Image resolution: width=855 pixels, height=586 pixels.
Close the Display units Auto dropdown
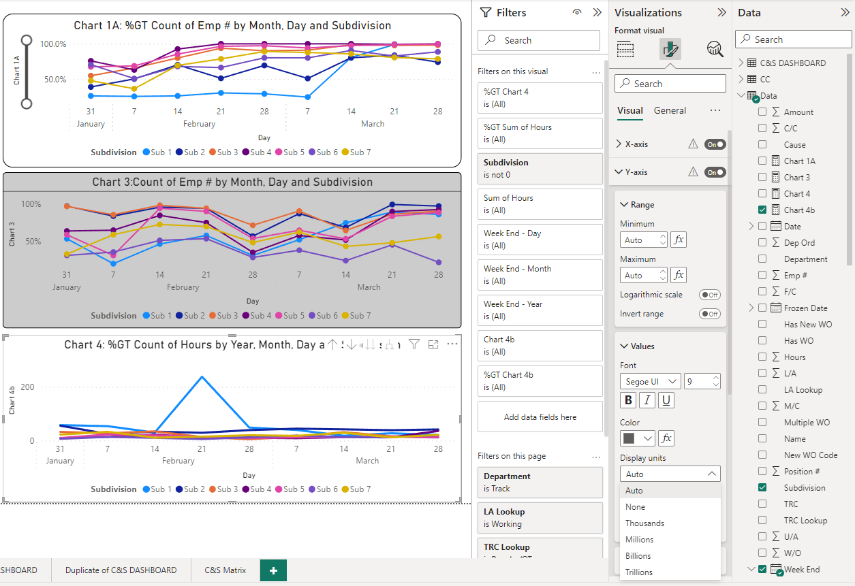click(x=670, y=474)
